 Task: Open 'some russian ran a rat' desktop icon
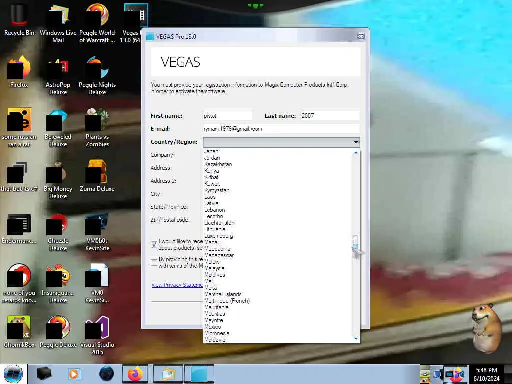point(19,127)
